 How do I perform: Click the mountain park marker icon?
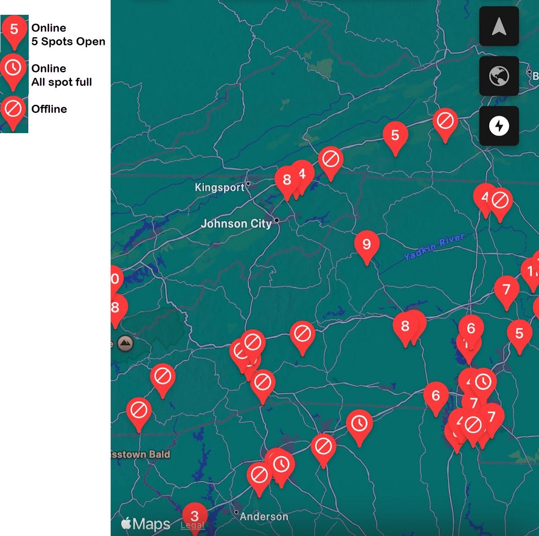[x=125, y=344]
